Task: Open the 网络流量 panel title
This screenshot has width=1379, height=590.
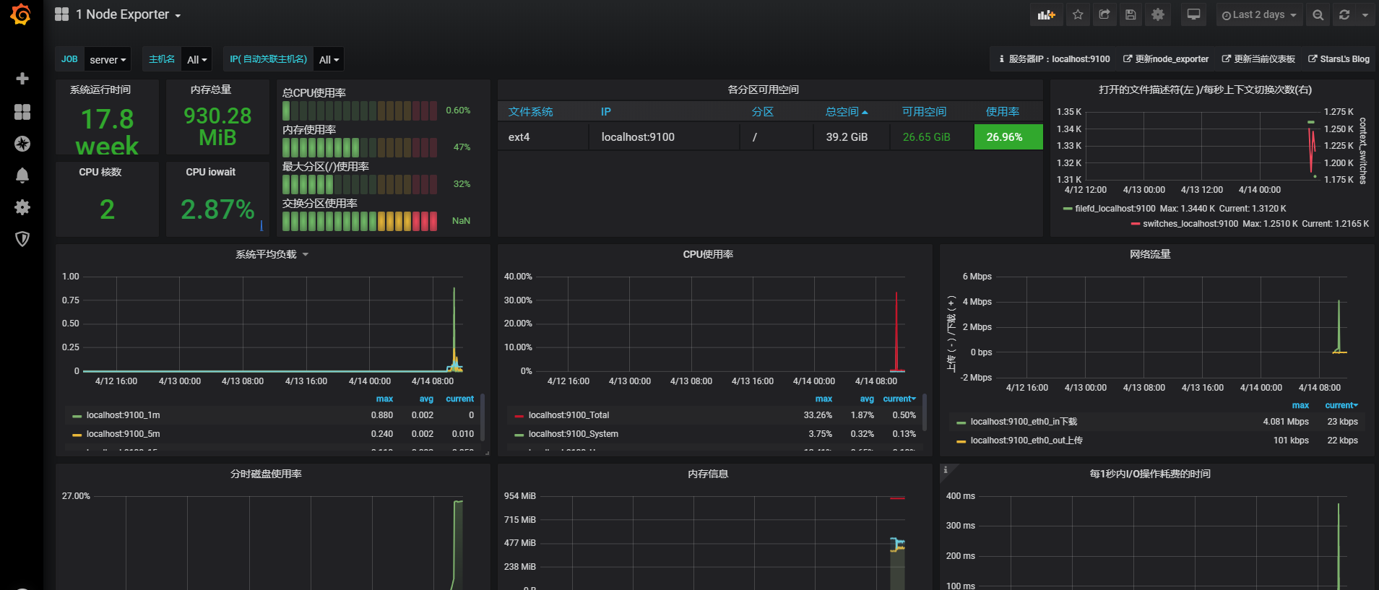Action: (x=1150, y=254)
